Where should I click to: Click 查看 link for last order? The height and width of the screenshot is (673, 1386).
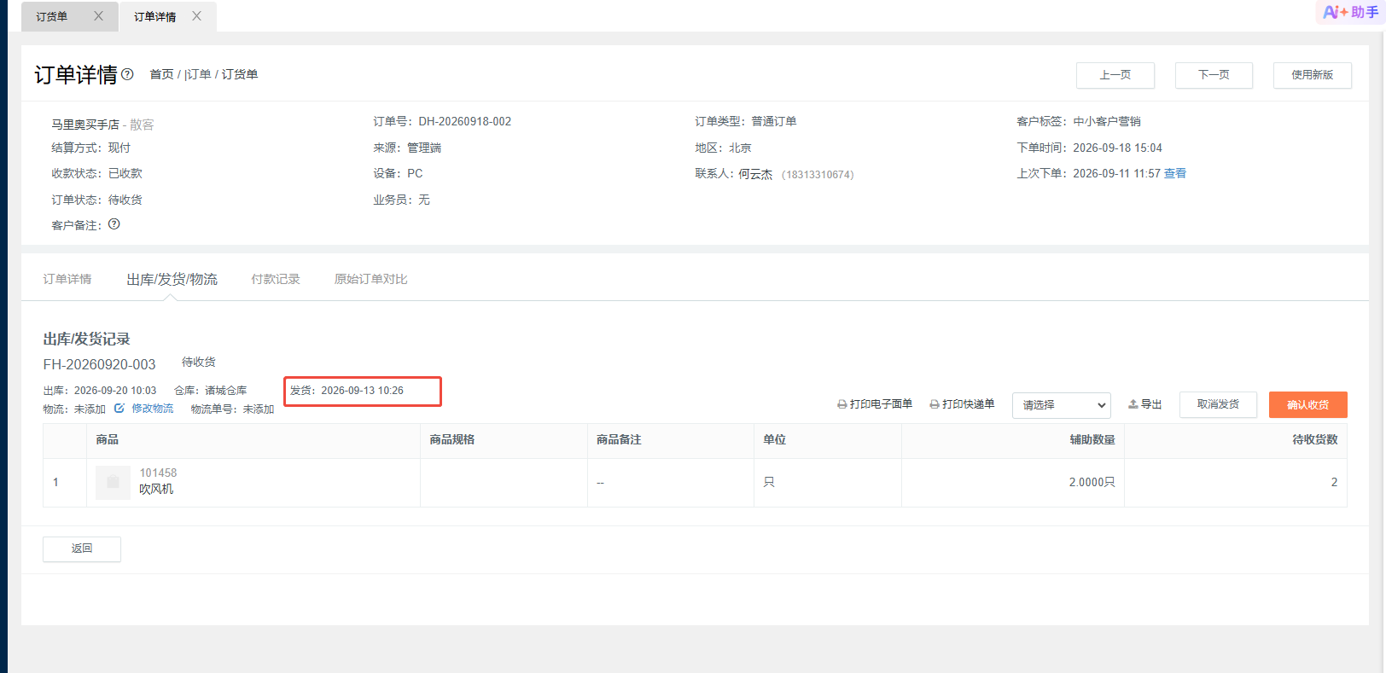point(1175,173)
